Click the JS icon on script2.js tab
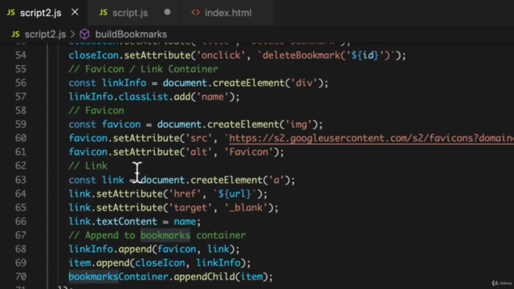Image resolution: width=514 pixels, height=289 pixels. [x=10, y=13]
